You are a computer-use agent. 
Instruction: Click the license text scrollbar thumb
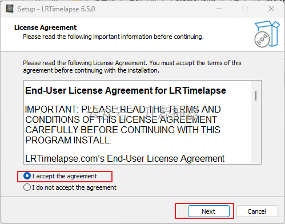coord(256,95)
